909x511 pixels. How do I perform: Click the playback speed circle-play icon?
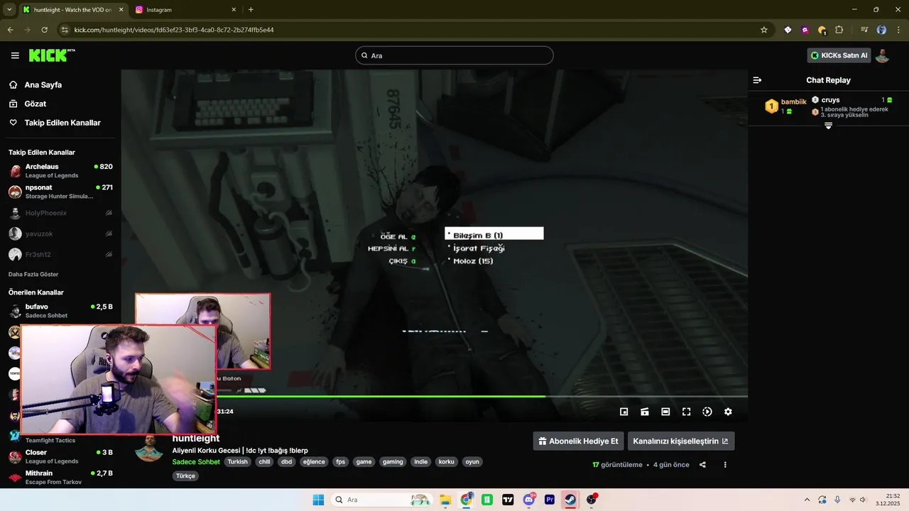coord(707,412)
